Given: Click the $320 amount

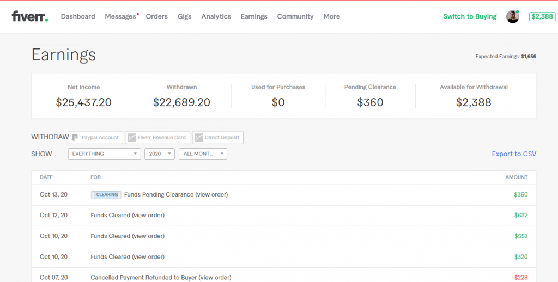Looking at the screenshot, I should tap(521, 257).
